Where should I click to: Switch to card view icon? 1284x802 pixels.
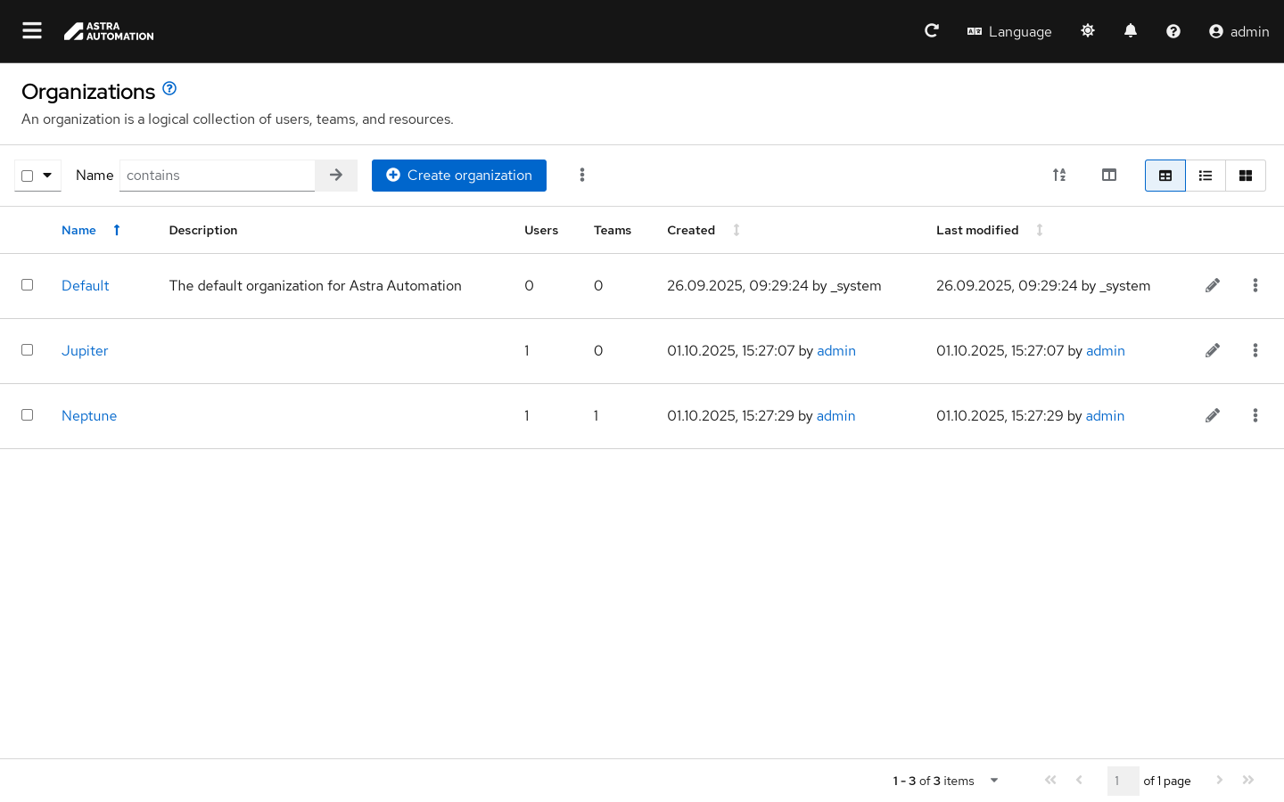click(x=1246, y=176)
